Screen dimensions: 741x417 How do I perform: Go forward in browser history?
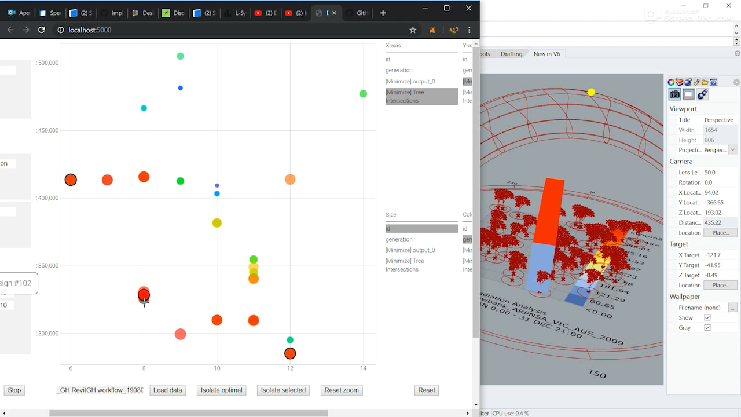[x=26, y=30]
